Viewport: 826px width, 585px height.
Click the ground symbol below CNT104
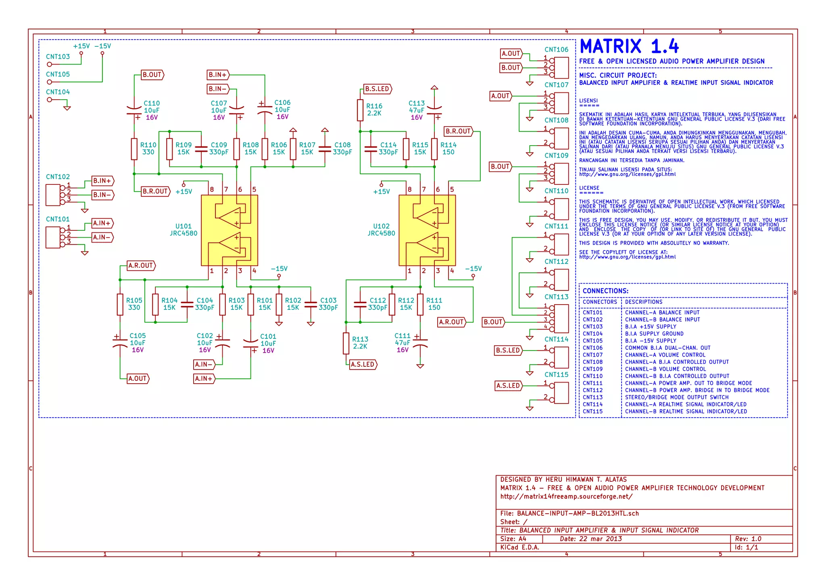click(x=67, y=108)
